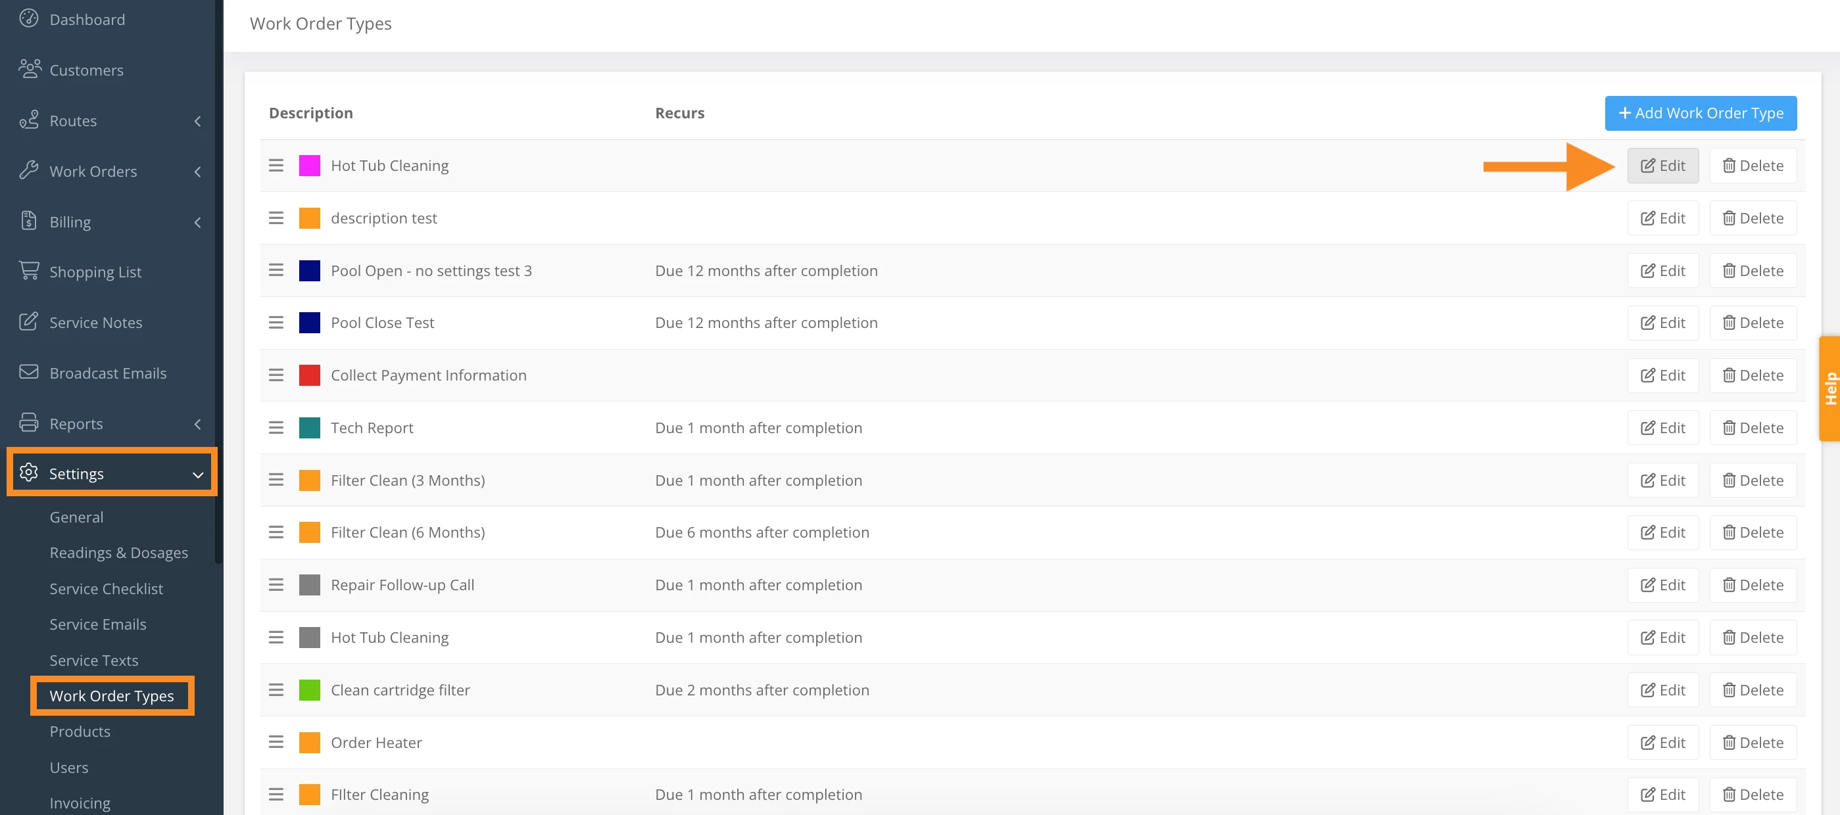Click the Settings gear icon in sidebar
Image resolution: width=1840 pixels, height=815 pixels.
28,473
